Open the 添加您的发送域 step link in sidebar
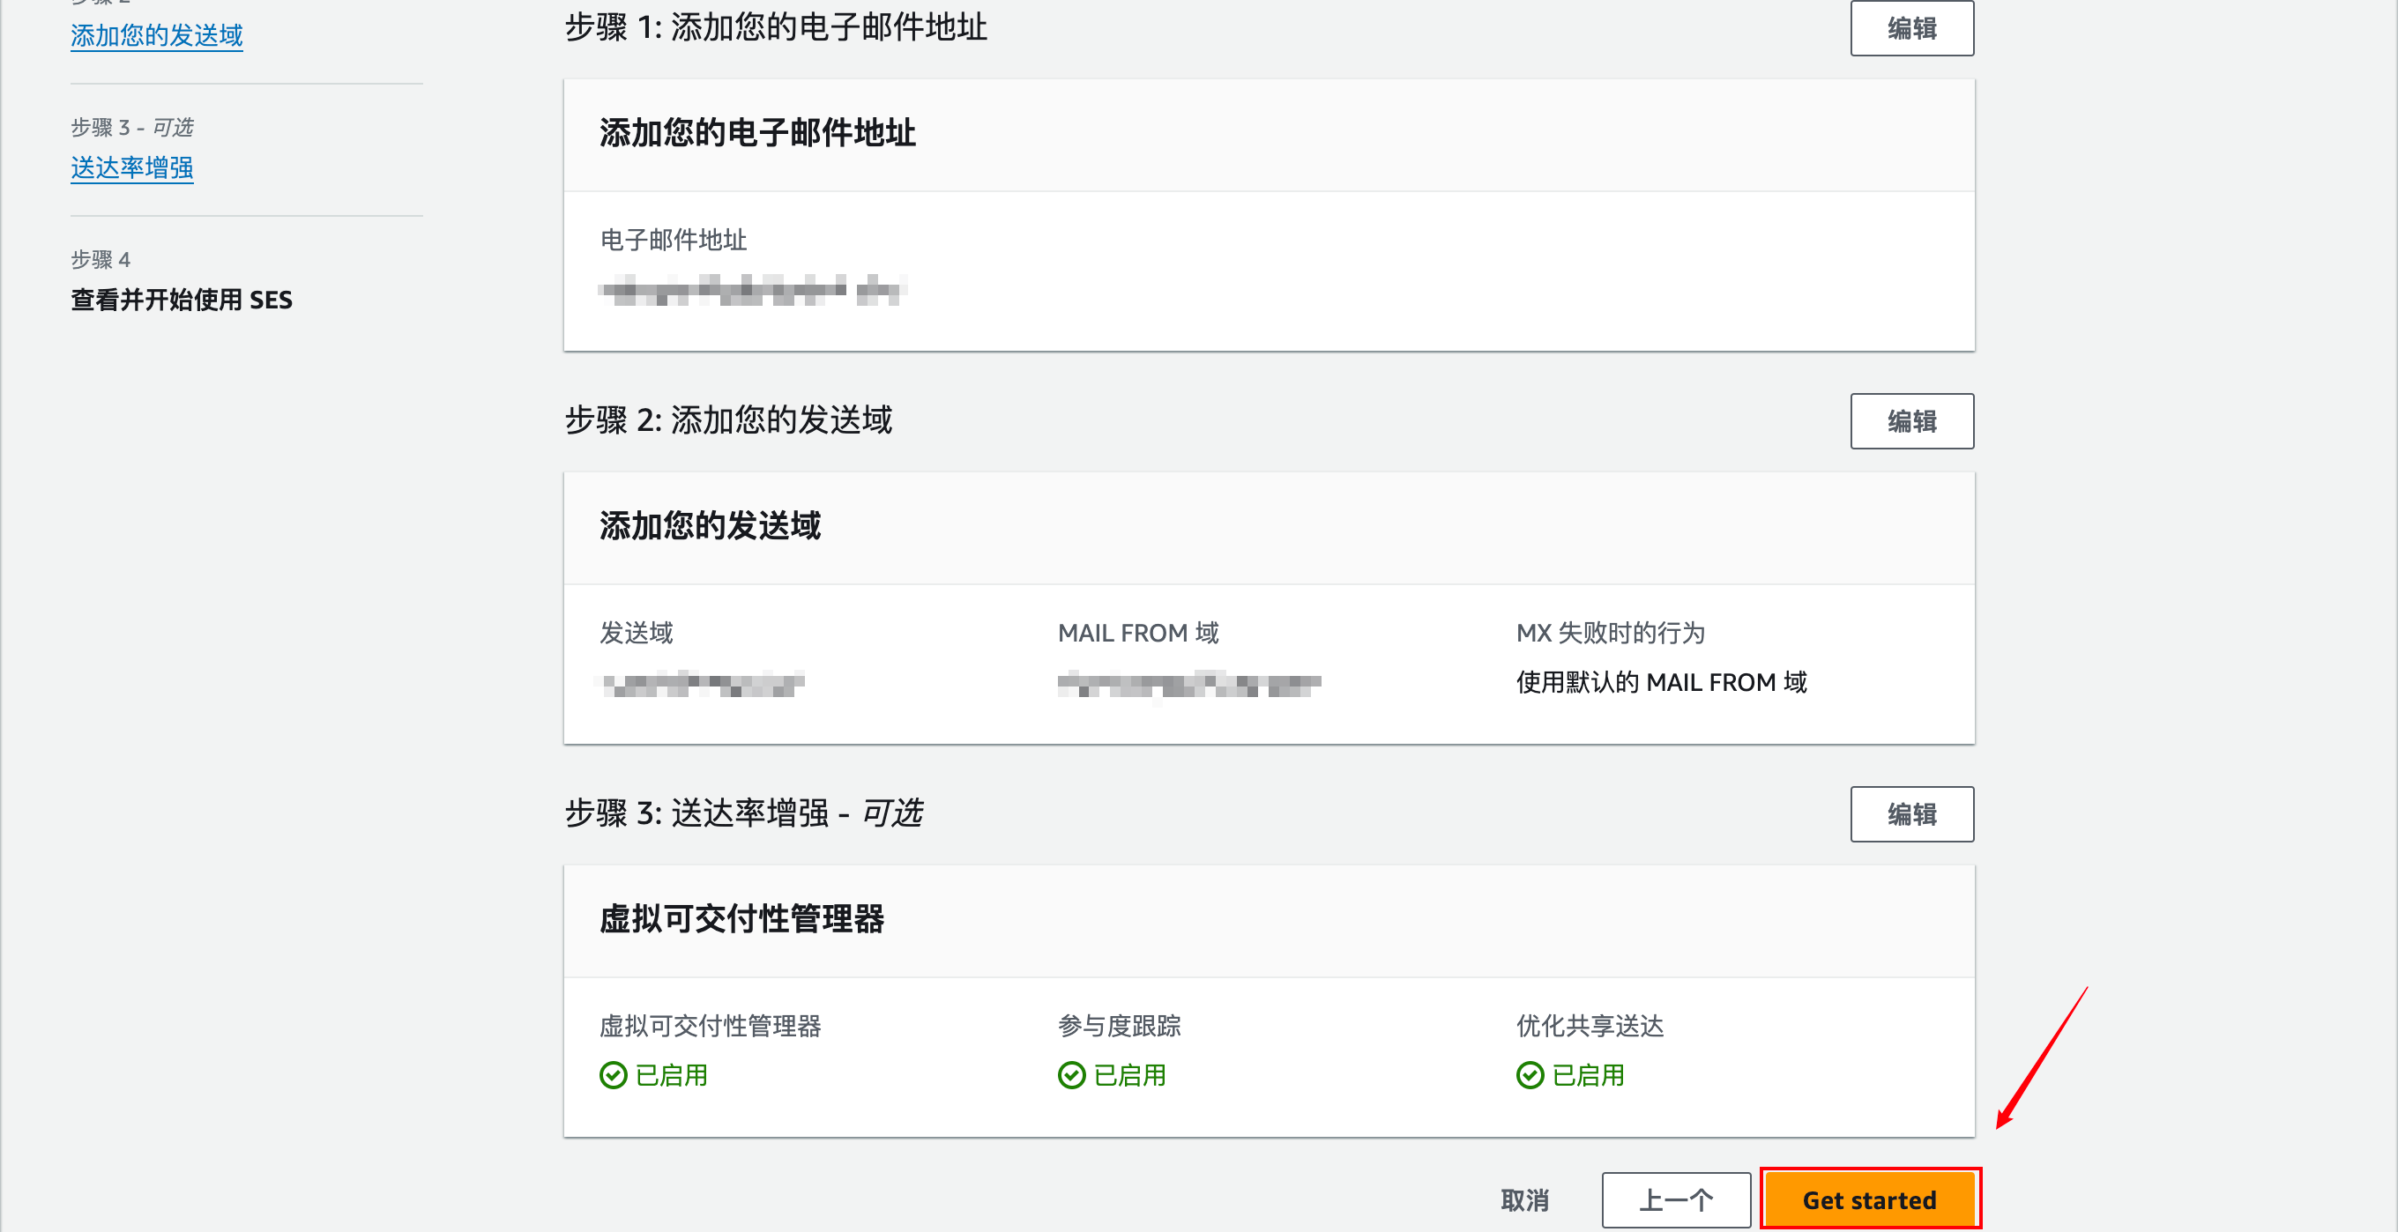This screenshot has height=1232, width=2398. click(156, 35)
